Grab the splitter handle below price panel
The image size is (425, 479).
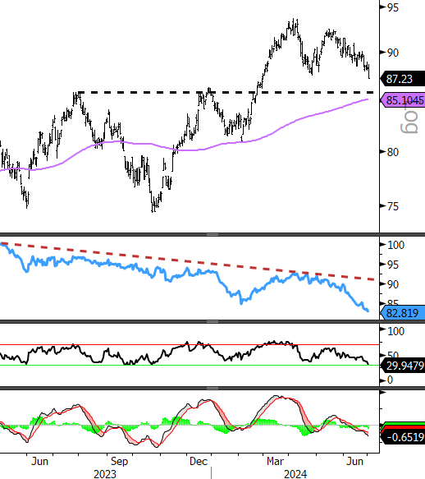[212, 234]
